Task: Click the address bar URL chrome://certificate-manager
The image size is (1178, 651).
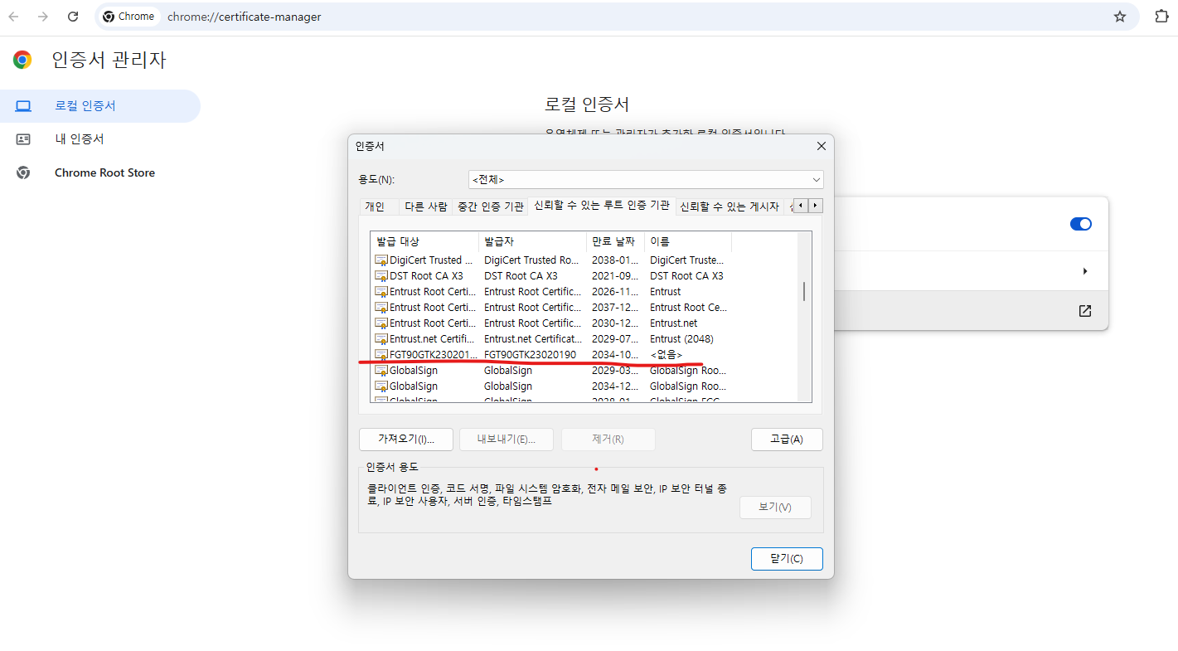Action: [x=244, y=17]
